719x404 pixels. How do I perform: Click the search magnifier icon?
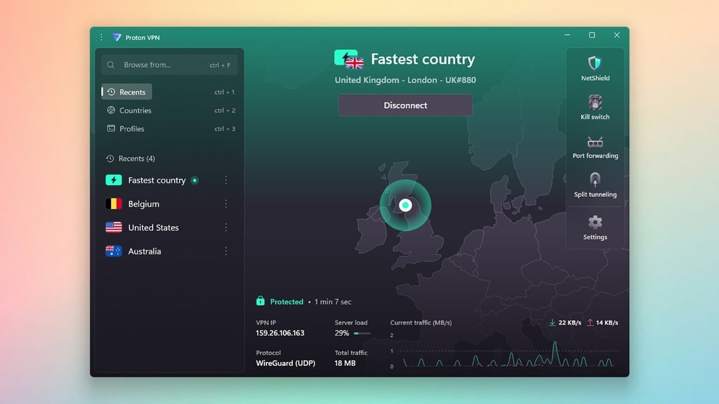click(111, 65)
